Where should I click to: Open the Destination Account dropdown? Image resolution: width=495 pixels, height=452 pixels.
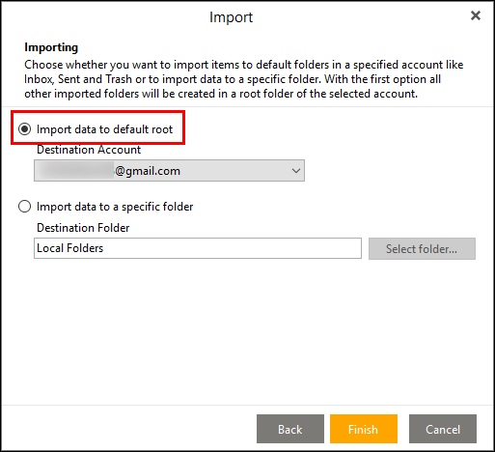click(169, 170)
